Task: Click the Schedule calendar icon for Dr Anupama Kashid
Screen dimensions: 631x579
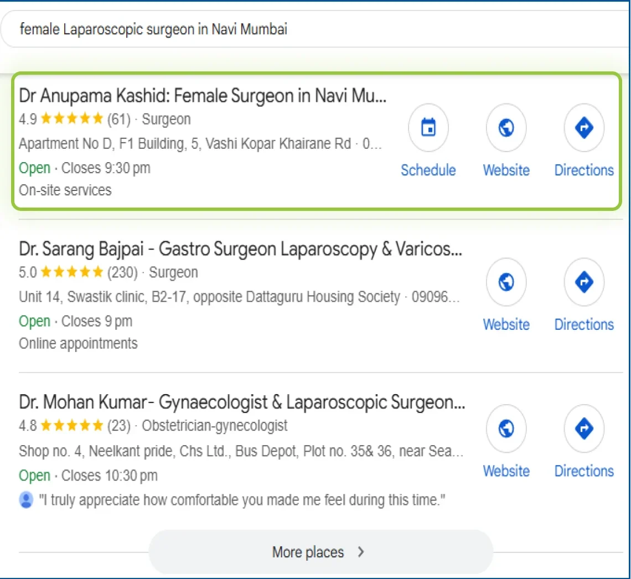Action: [x=428, y=128]
